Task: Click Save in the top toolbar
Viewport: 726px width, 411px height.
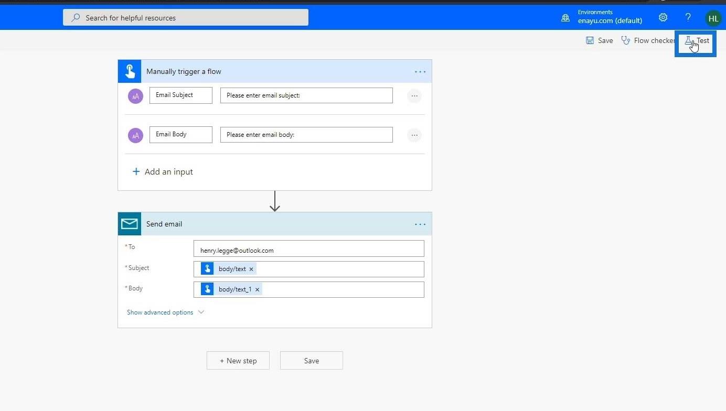Action: coord(599,40)
